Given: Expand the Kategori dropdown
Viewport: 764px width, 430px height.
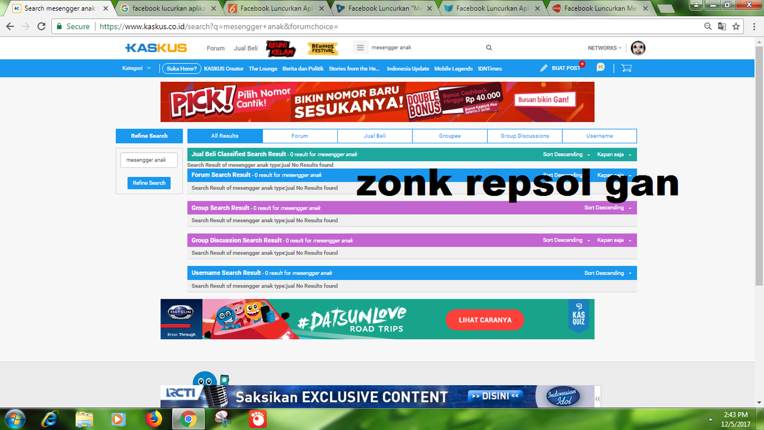Looking at the screenshot, I should click(137, 68).
